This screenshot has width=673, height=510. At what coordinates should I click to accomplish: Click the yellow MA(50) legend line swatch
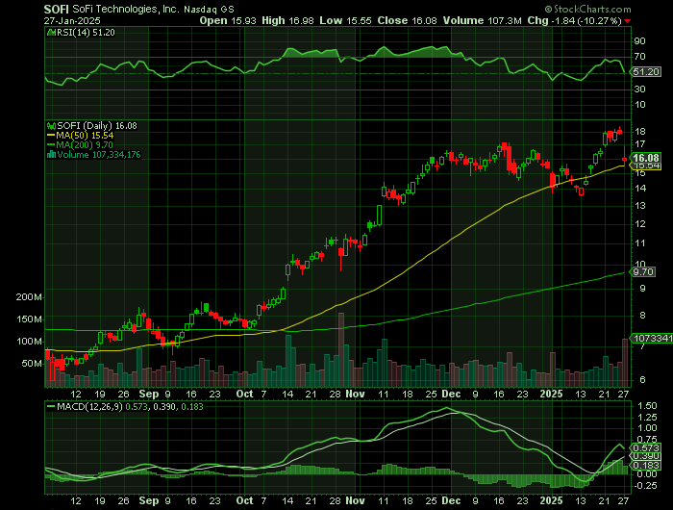pyautogui.click(x=51, y=136)
